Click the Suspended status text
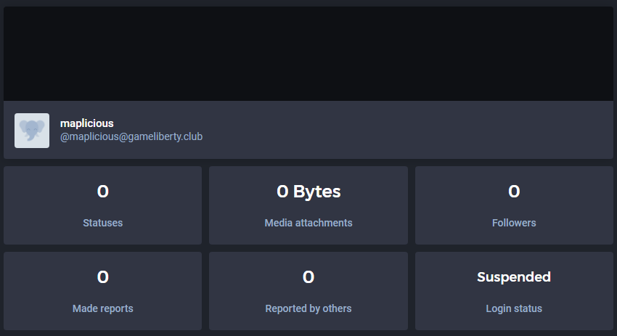The width and height of the screenshot is (617, 336). [x=513, y=277]
